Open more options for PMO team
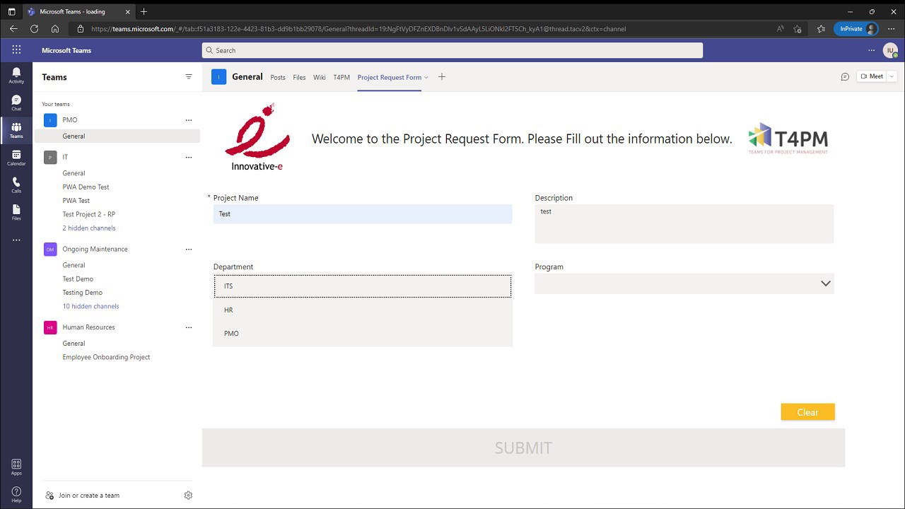The width and height of the screenshot is (905, 509). coord(189,120)
